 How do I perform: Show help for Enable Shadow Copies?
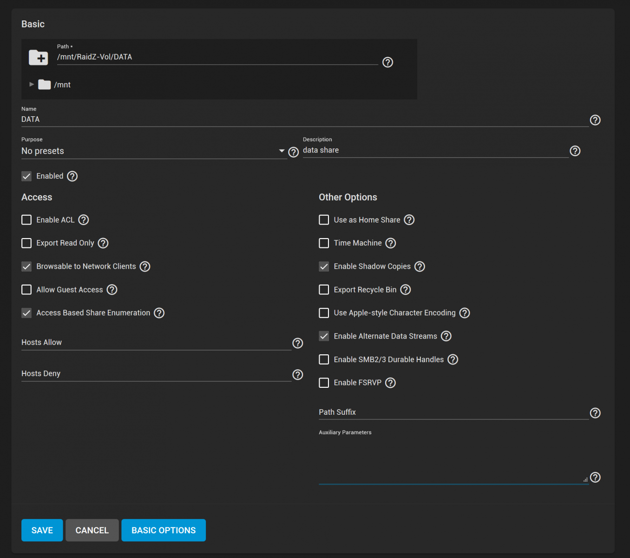[x=420, y=266]
